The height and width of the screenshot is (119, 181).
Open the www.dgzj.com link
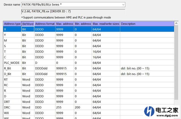[166, 116]
